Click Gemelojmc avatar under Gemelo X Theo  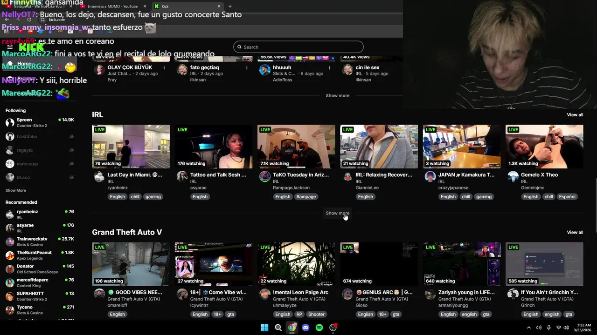point(513,177)
